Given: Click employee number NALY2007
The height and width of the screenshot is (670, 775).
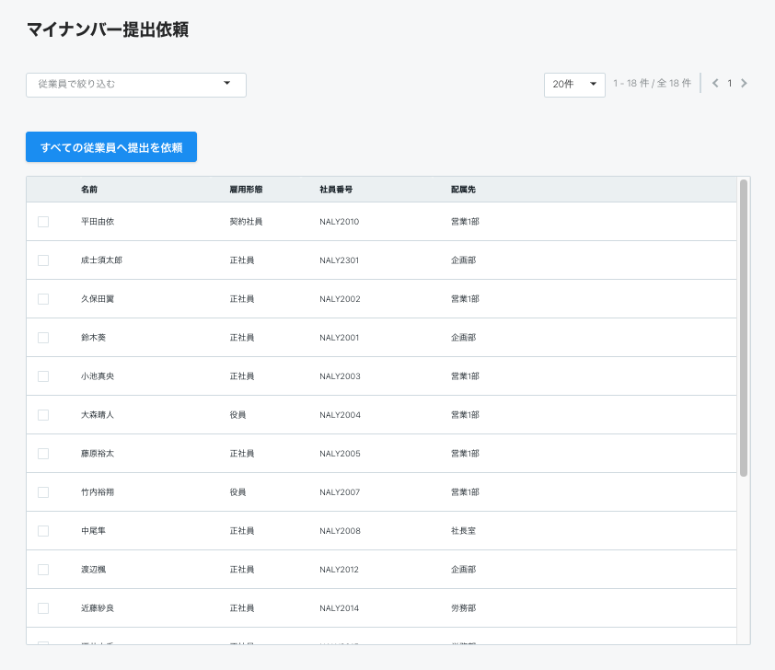Looking at the screenshot, I should pyautogui.click(x=340, y=492).
